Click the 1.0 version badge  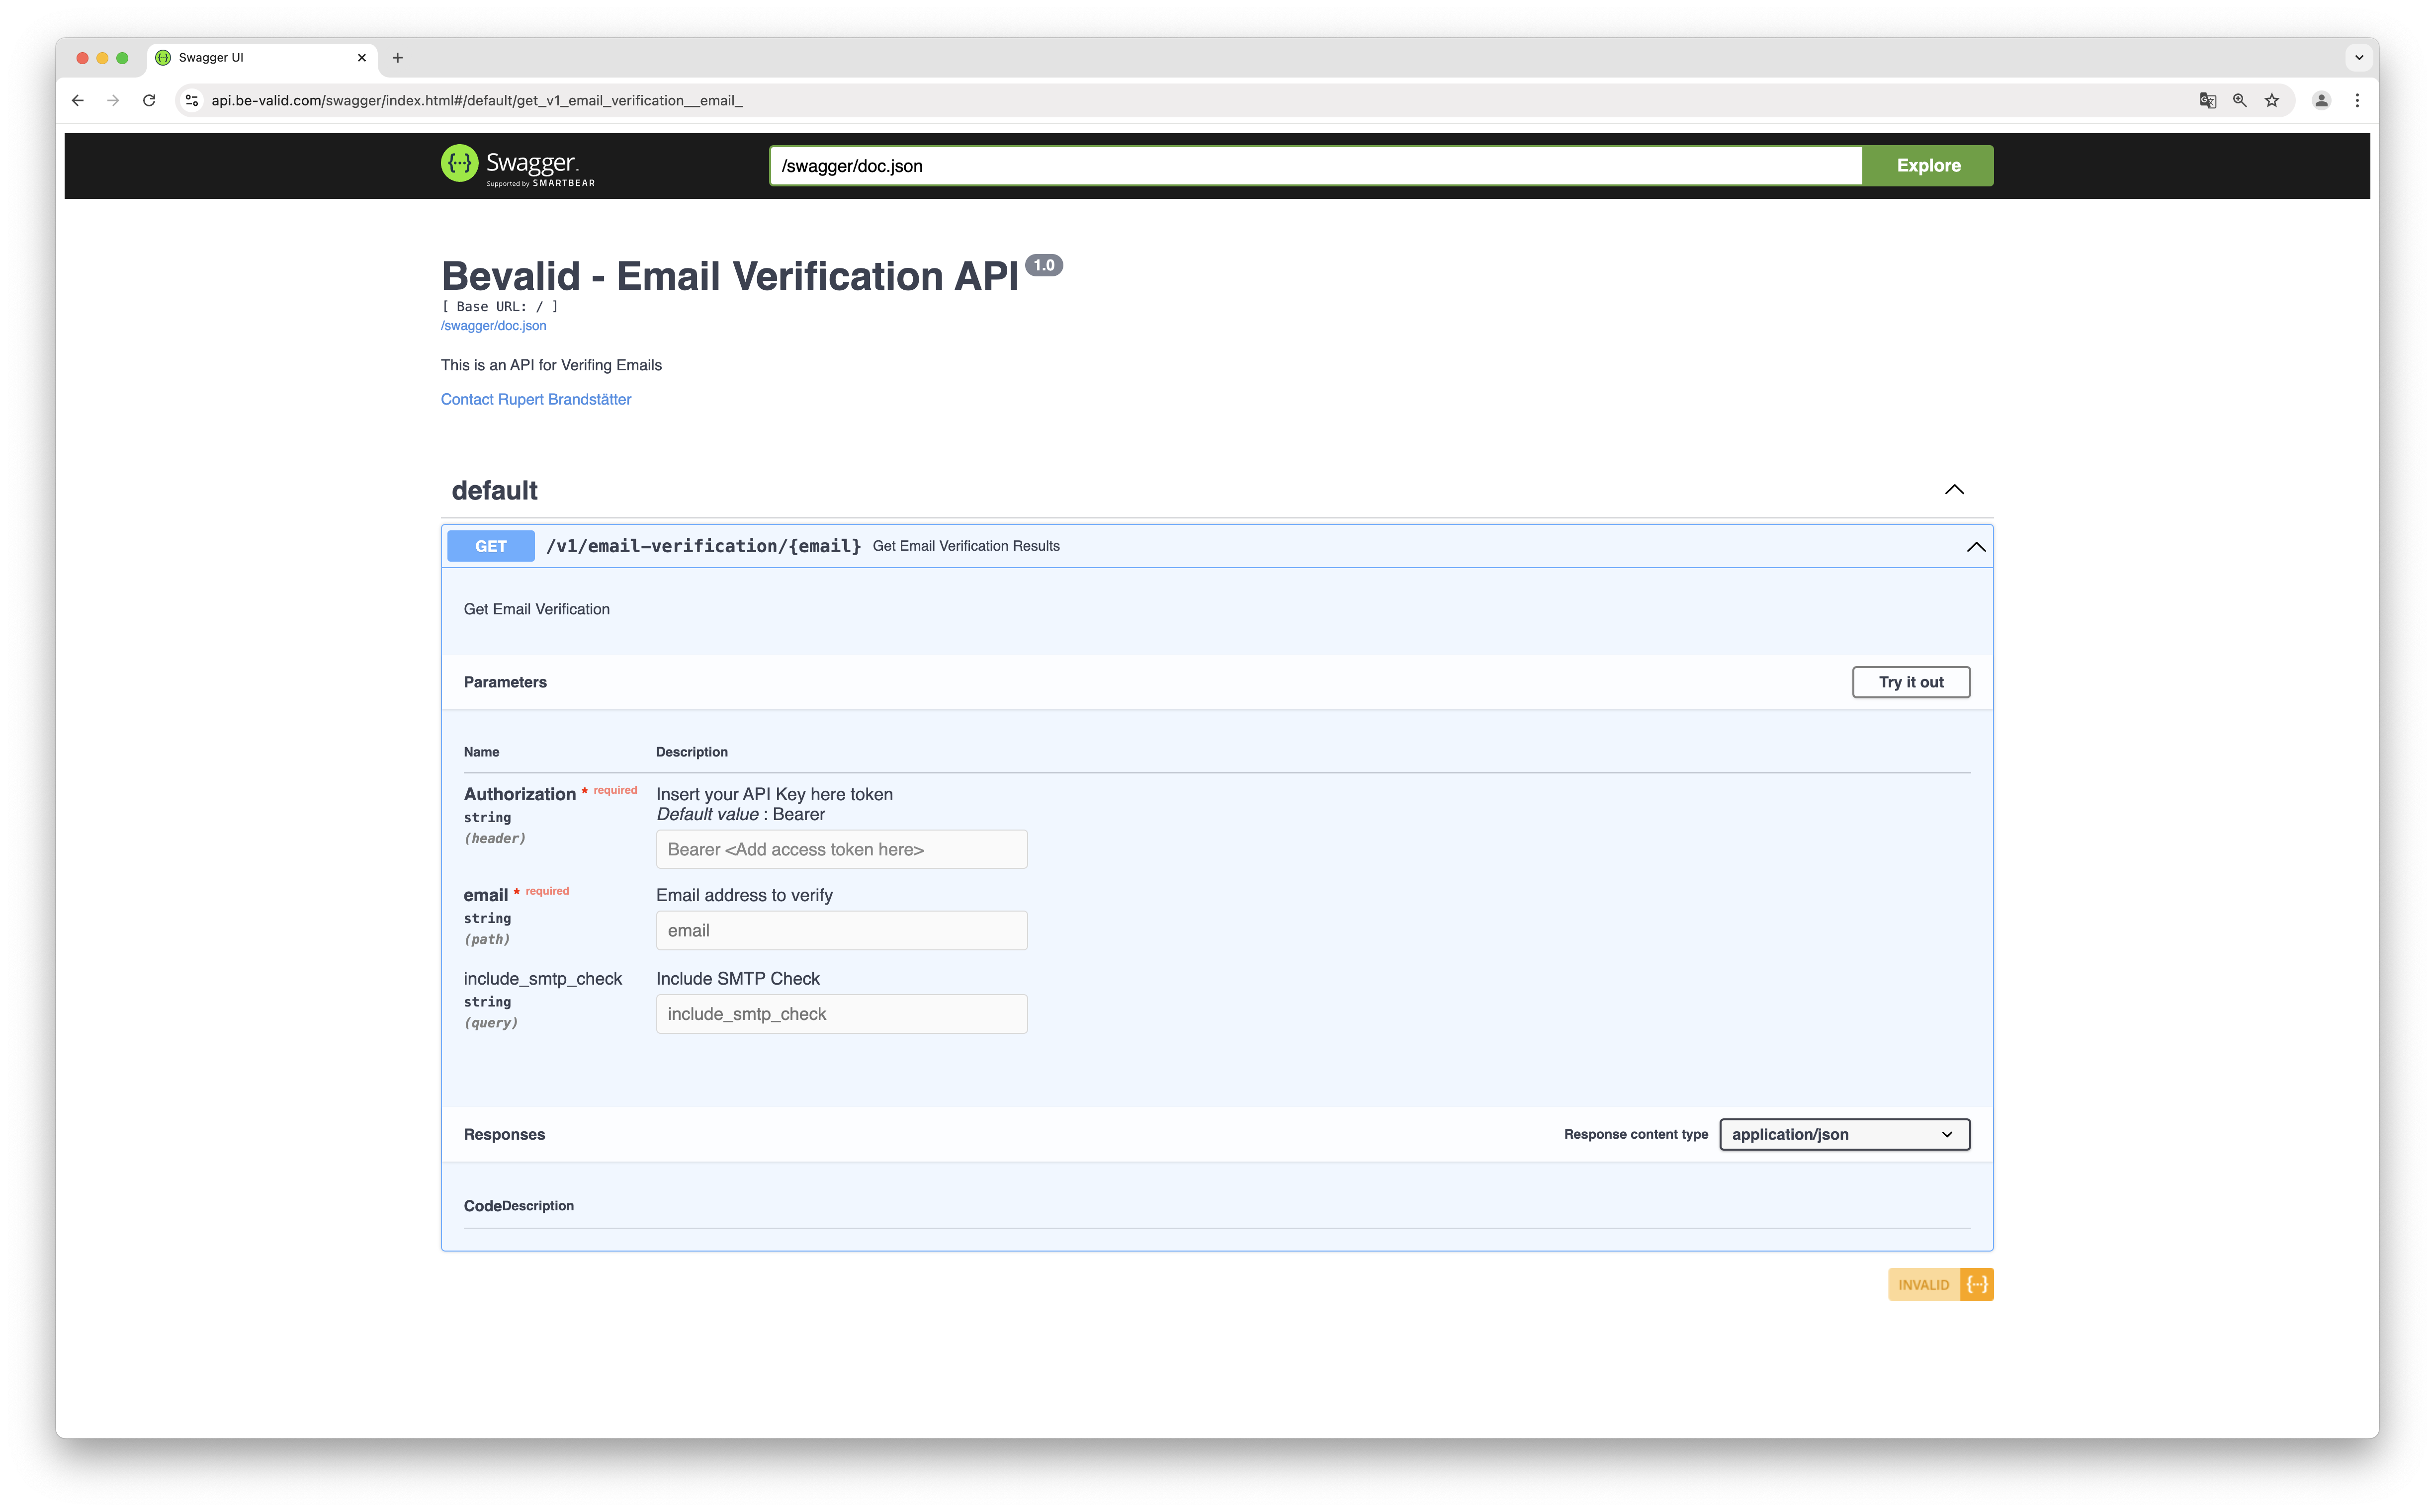1044,265
